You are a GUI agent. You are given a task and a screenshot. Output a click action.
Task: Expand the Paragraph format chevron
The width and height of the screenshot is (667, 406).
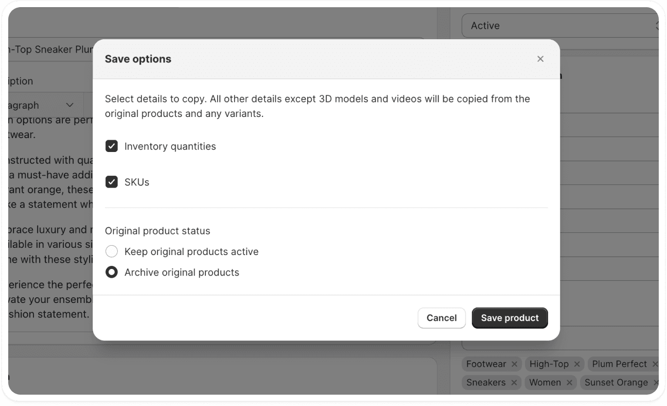[71, 105]
